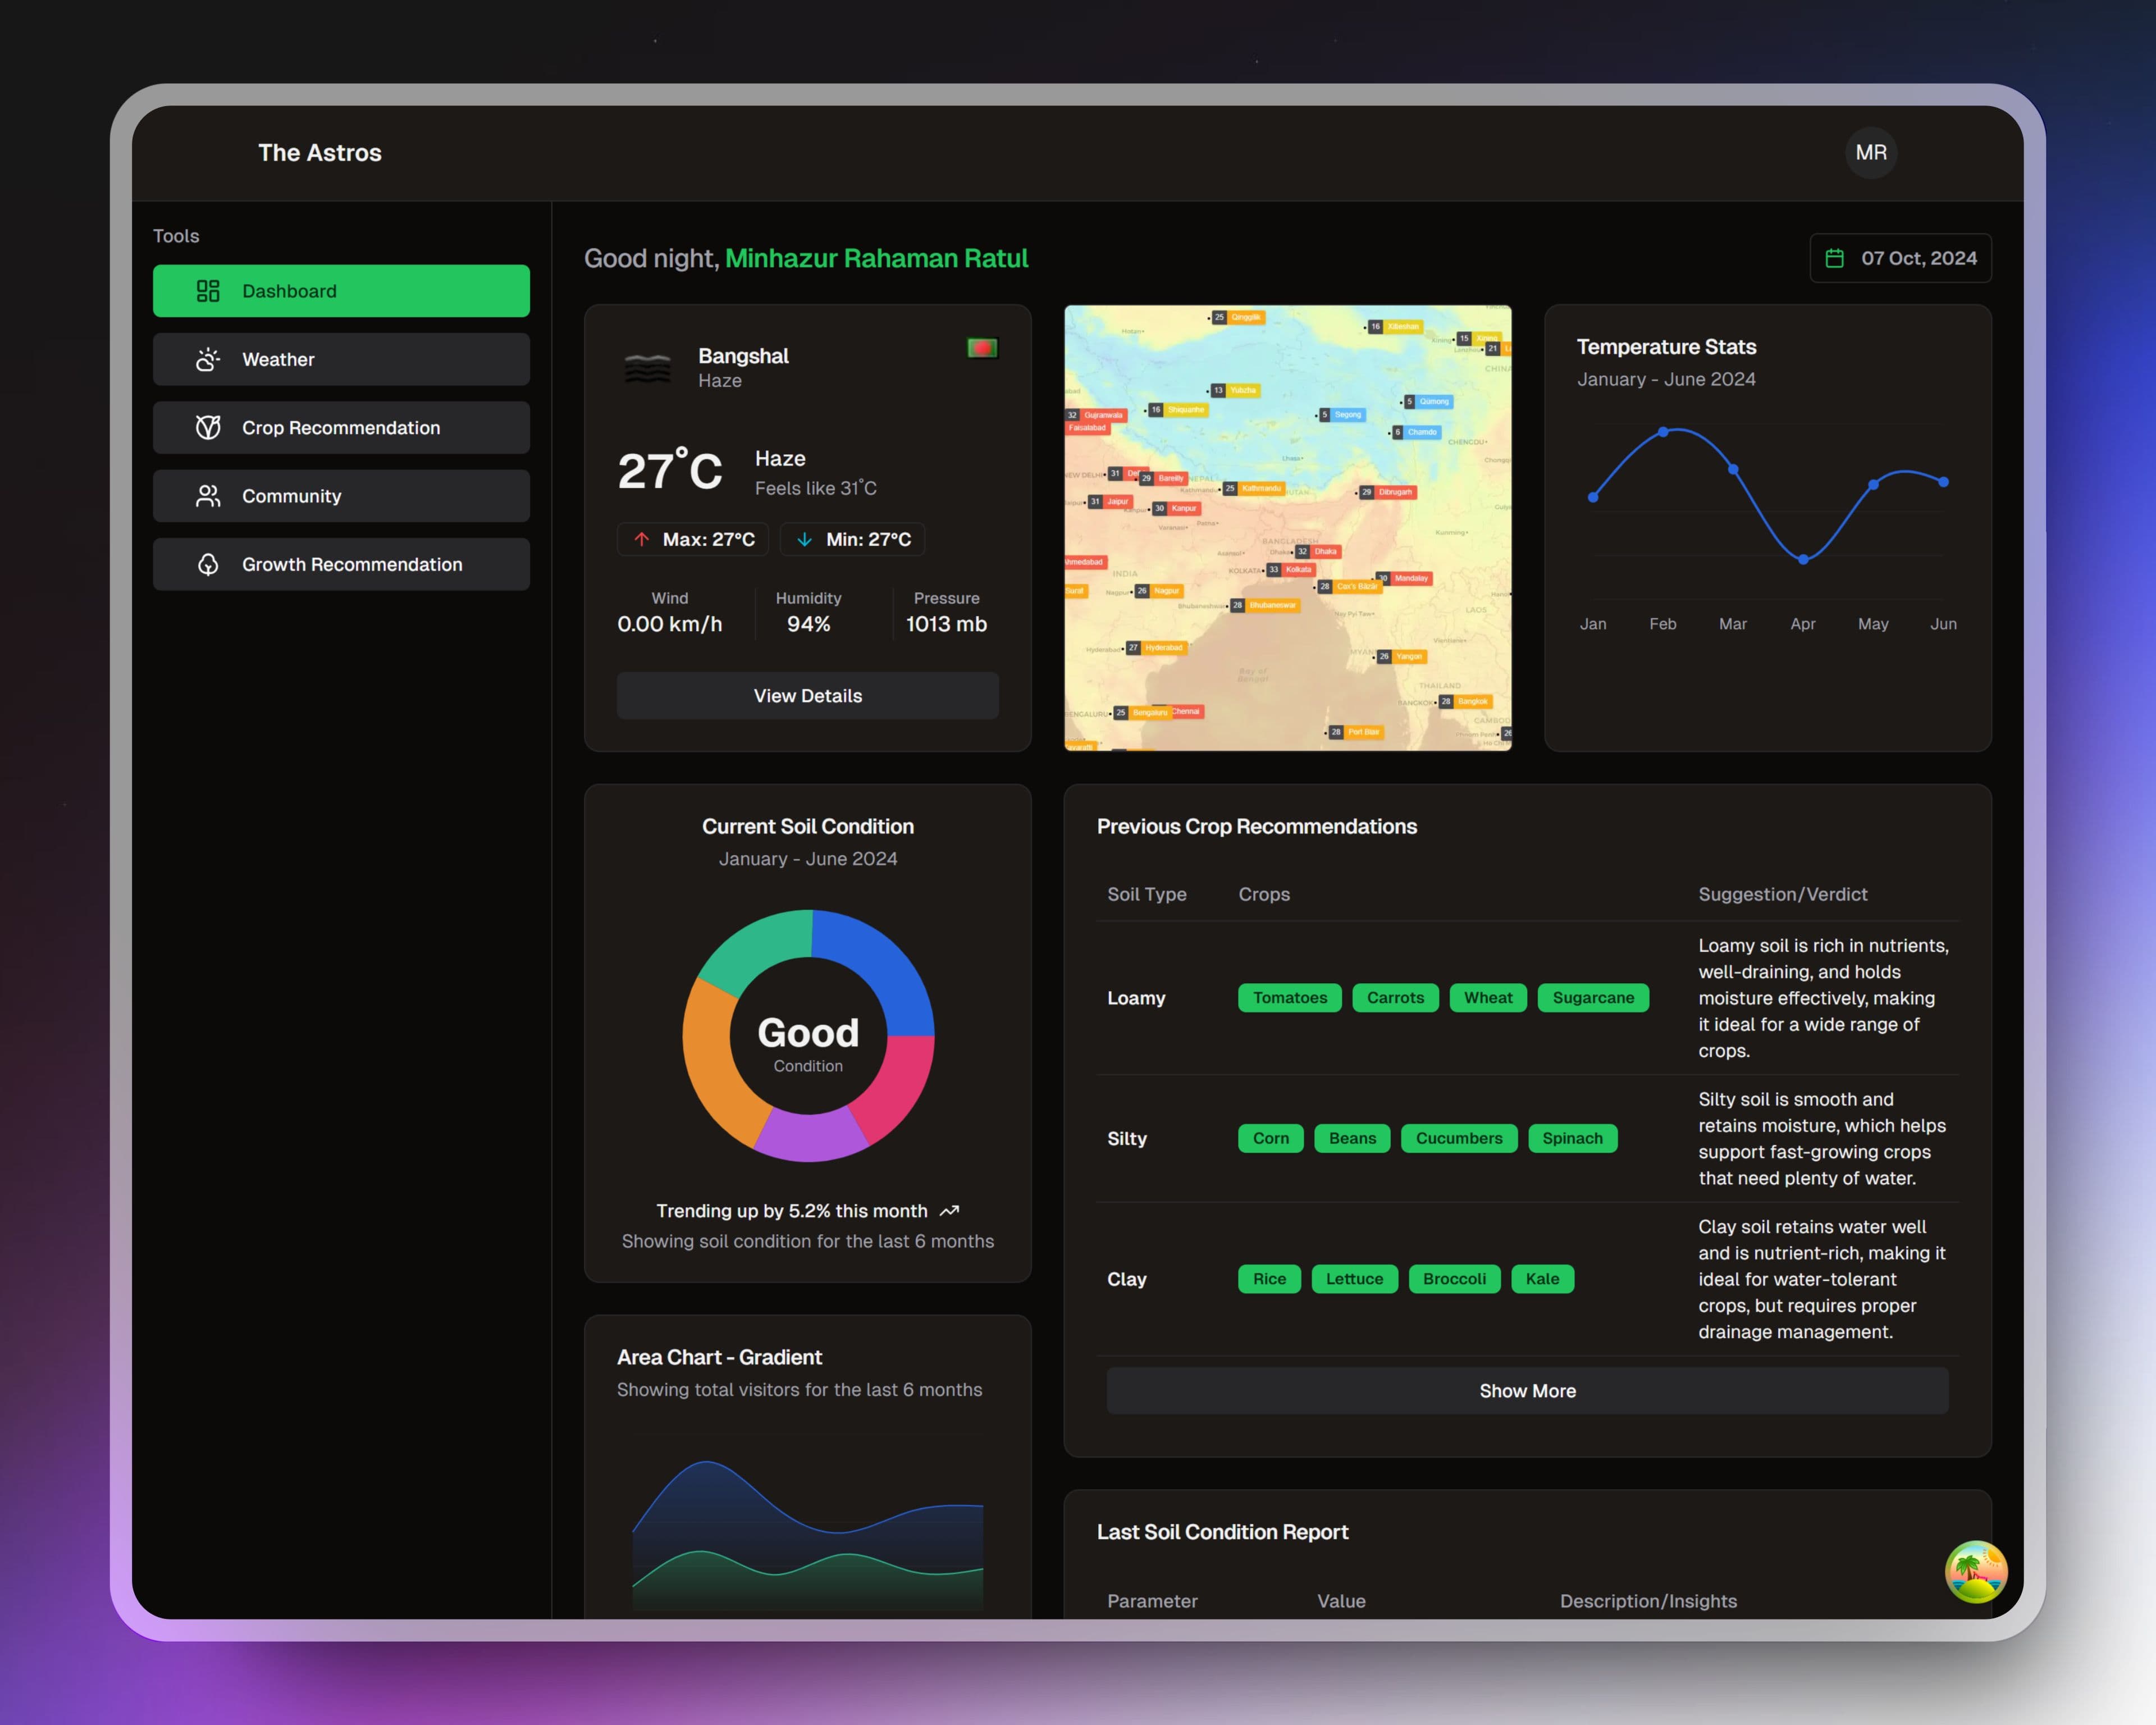Open the Dashboard grid icon
Viewport: 2156px width, 1725px height.
[208, 291]
